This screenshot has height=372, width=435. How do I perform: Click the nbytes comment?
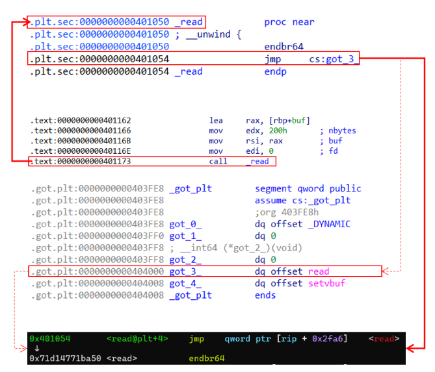[341, 130]
